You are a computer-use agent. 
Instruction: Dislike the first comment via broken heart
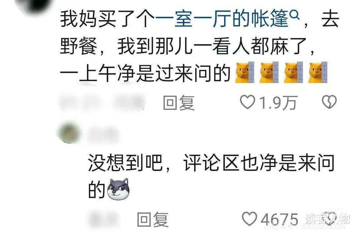tap(329, 102)
